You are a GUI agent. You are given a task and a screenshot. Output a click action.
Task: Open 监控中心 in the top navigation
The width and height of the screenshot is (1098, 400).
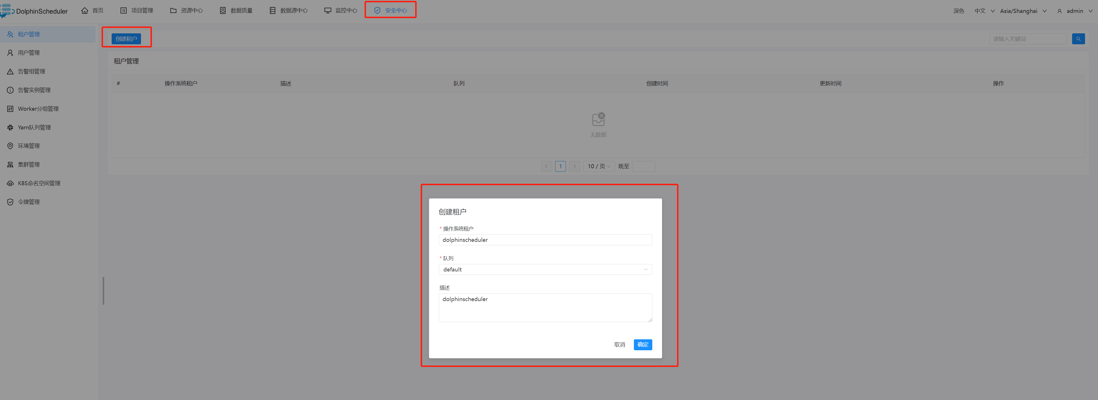[341, 10]
